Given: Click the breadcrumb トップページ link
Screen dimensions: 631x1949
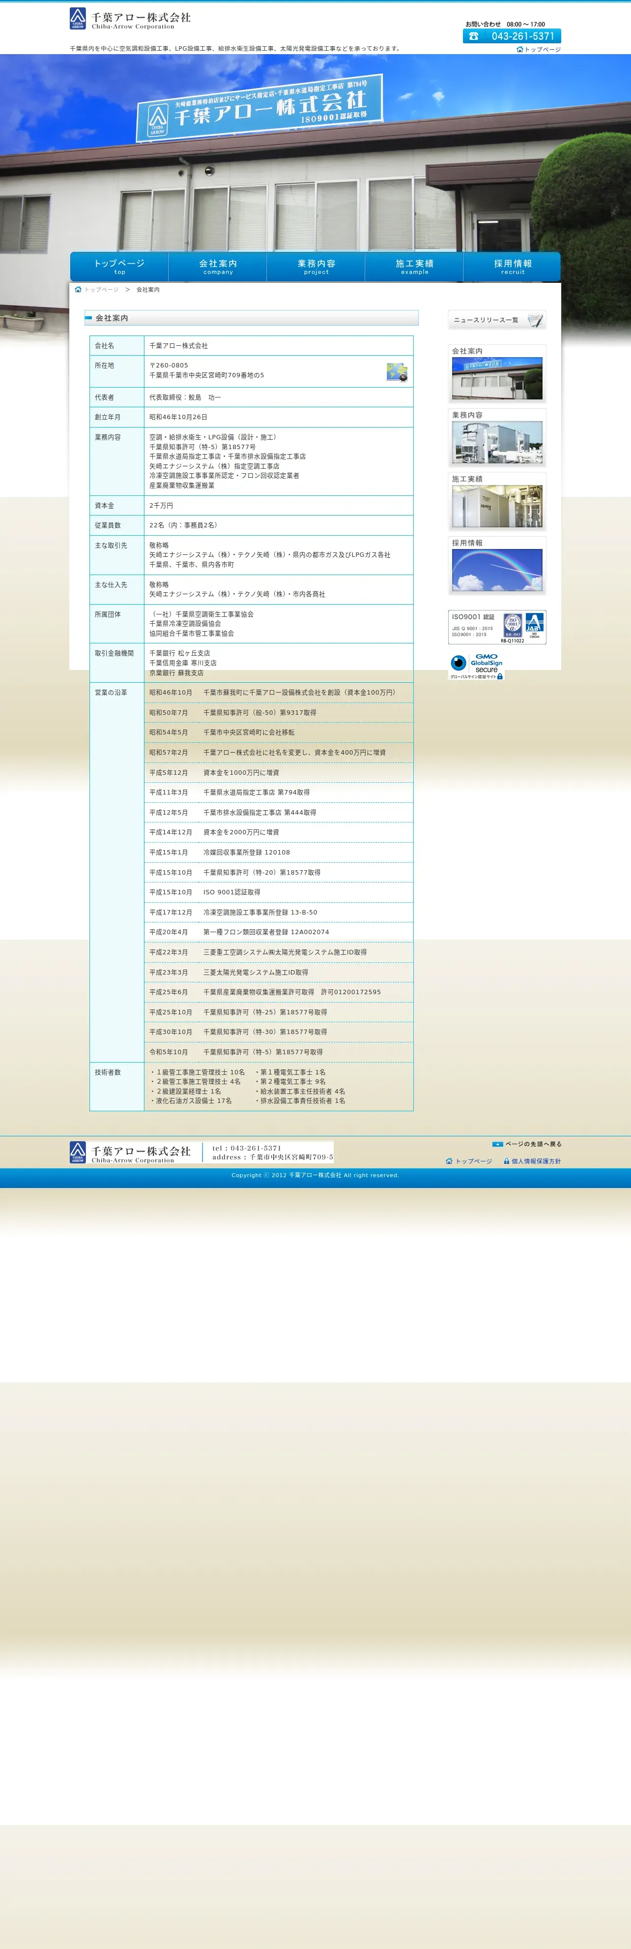Looking at the screenshot, I should point(101,290).
